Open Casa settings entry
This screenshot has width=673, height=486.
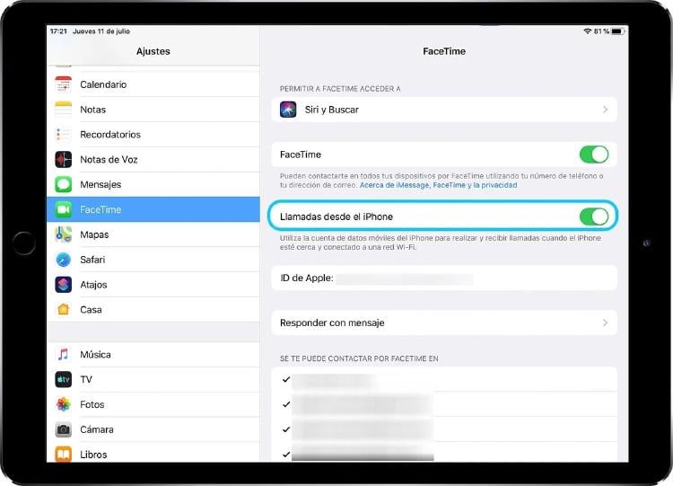point(153,309)
